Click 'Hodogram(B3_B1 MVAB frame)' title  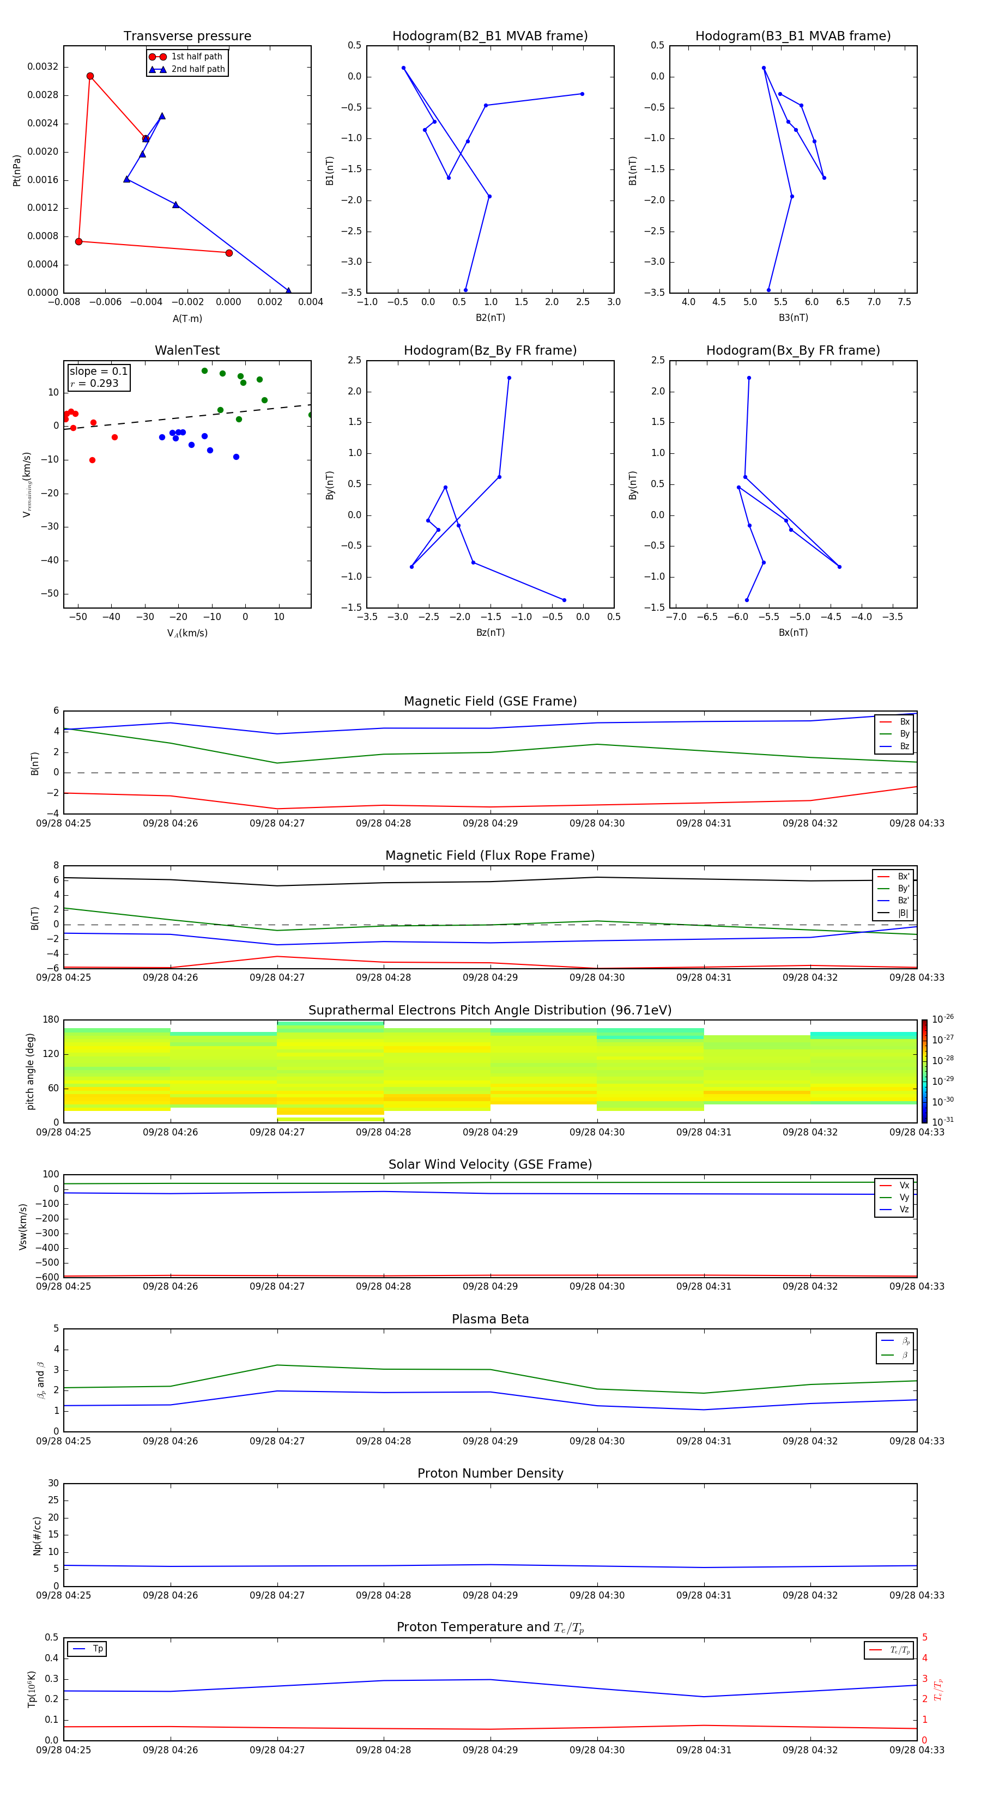coord(793,35)
